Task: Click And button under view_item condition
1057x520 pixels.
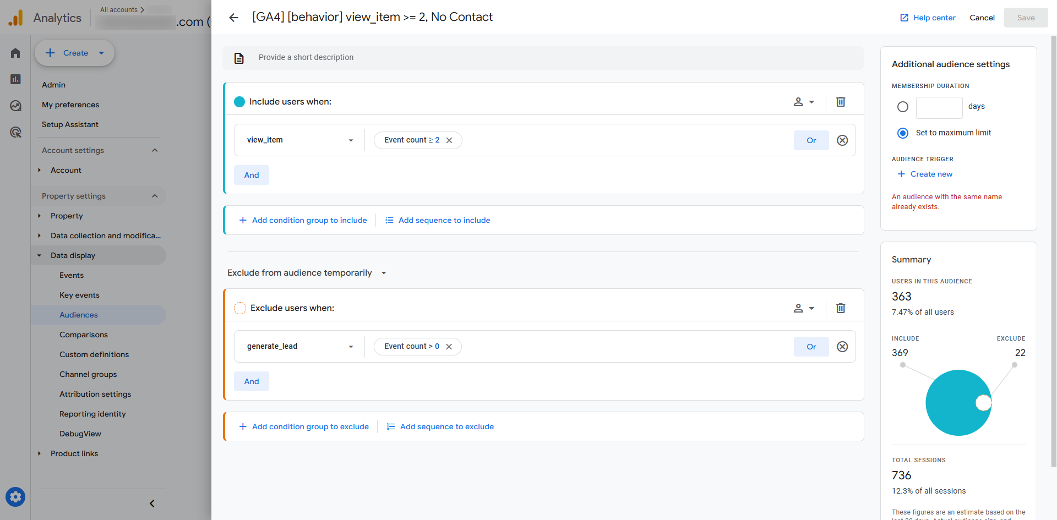Action: pos(252,175)
